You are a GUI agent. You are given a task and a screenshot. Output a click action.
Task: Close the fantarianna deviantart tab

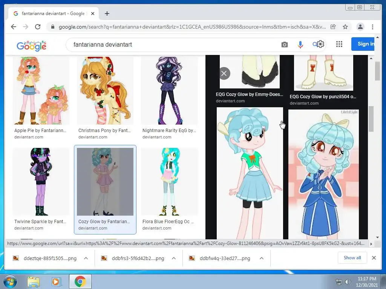[x=93, y=14]
